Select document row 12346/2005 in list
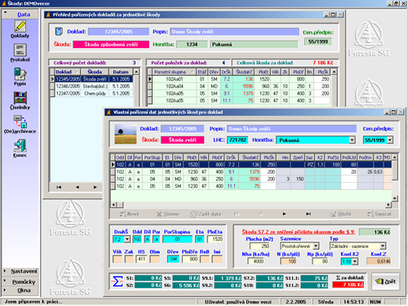This screenshot has width=408, height=306. 91,86
